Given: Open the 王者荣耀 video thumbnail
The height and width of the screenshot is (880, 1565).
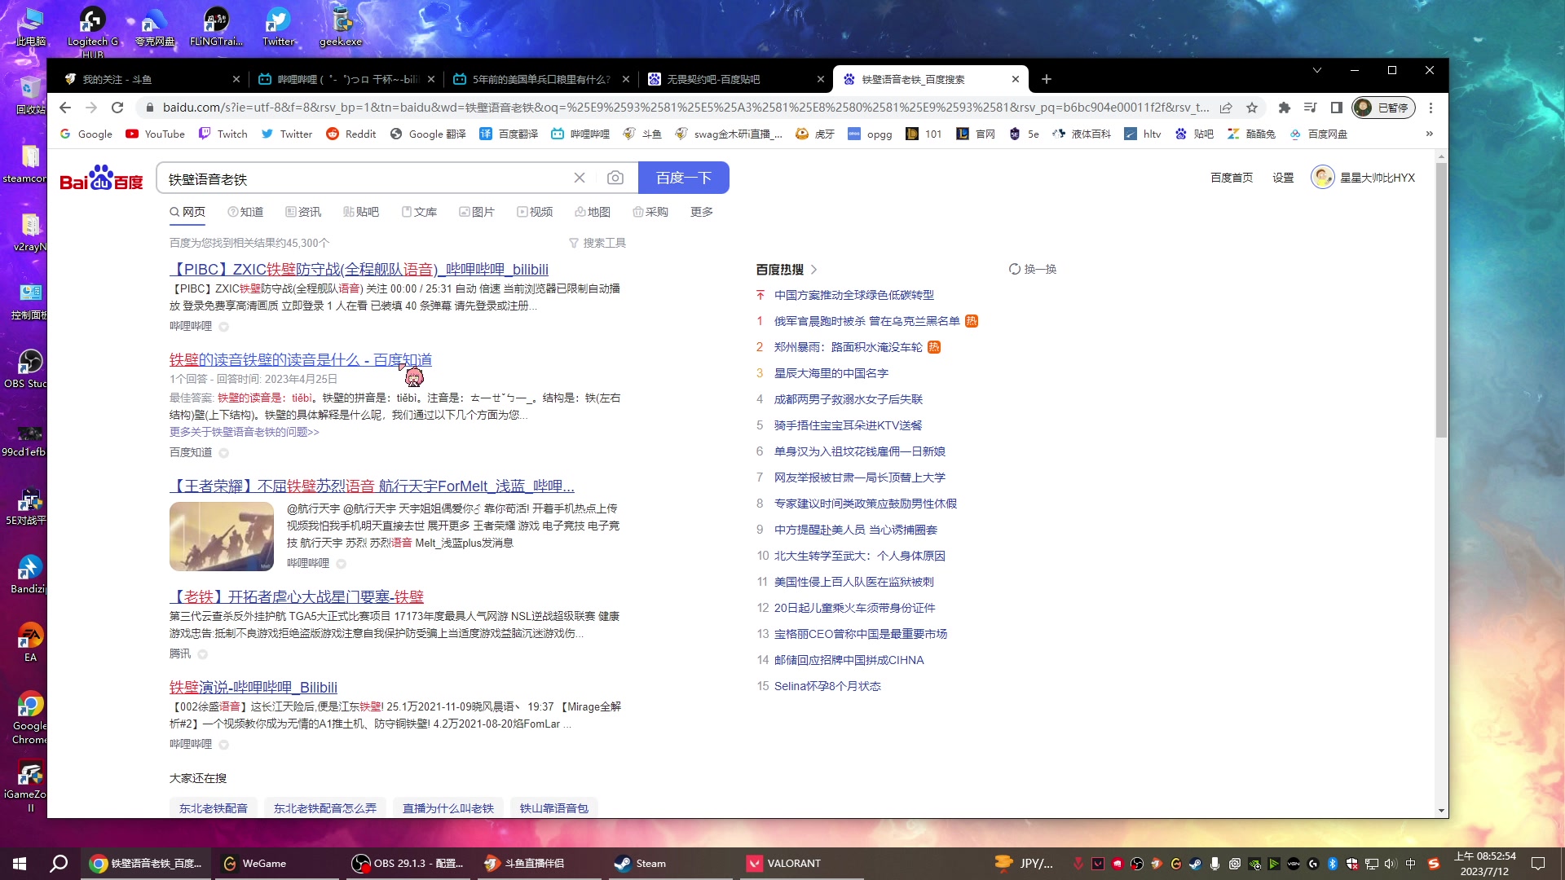Looking at the screenshot, I should tap(222, 536).
